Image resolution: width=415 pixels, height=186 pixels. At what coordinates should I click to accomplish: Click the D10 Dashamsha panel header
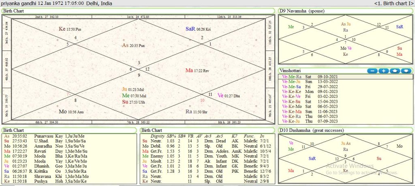tap(311, 130)
